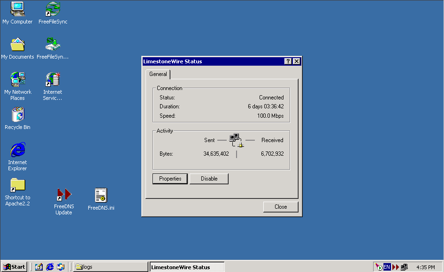Click the Disable button
Screen dimensions: 444x272
tap(209, 179)
